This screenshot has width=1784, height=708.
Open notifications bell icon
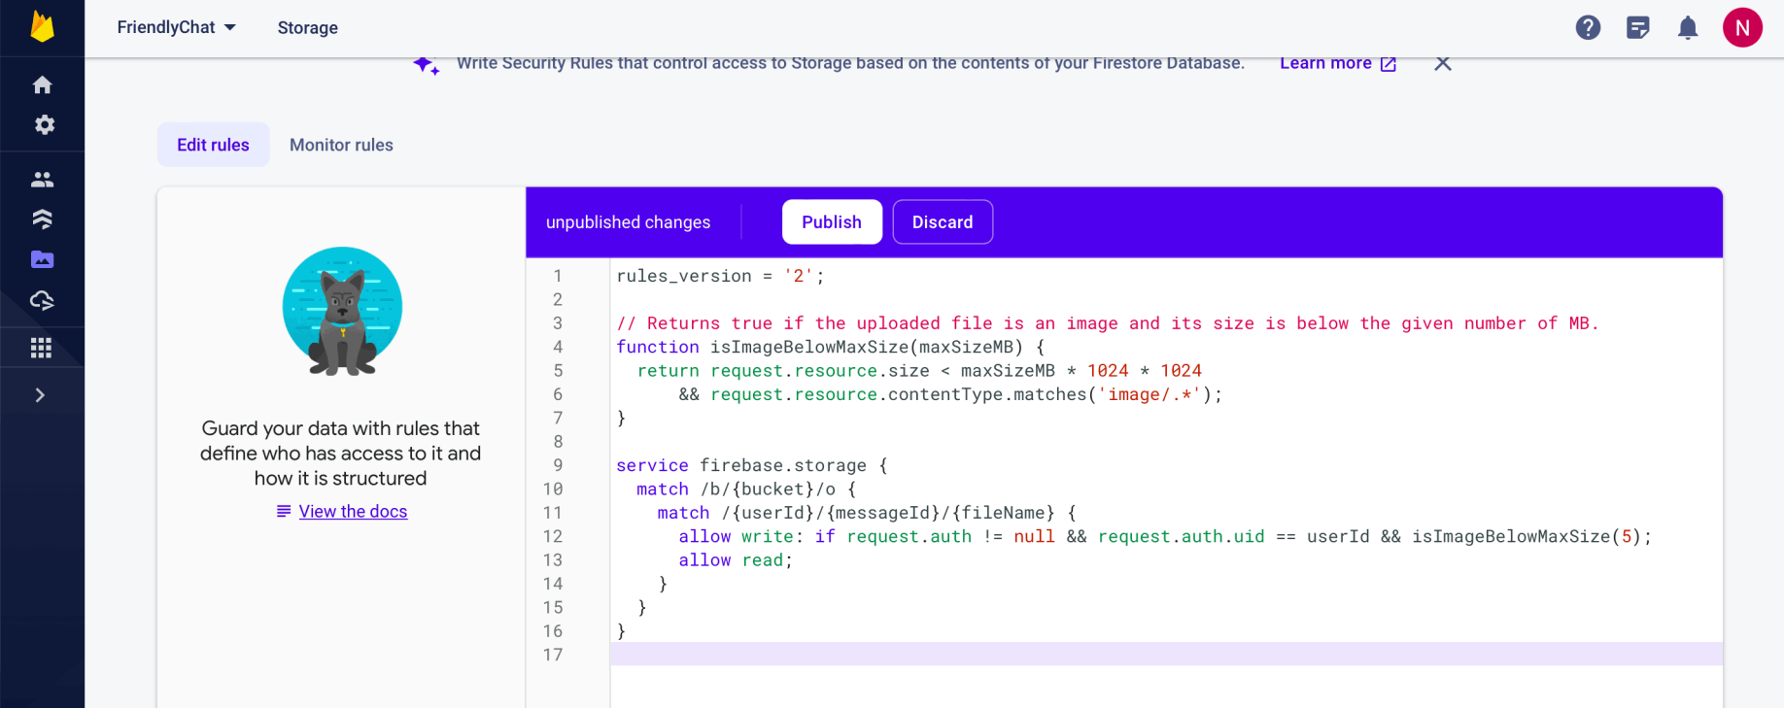(1688, 28)
